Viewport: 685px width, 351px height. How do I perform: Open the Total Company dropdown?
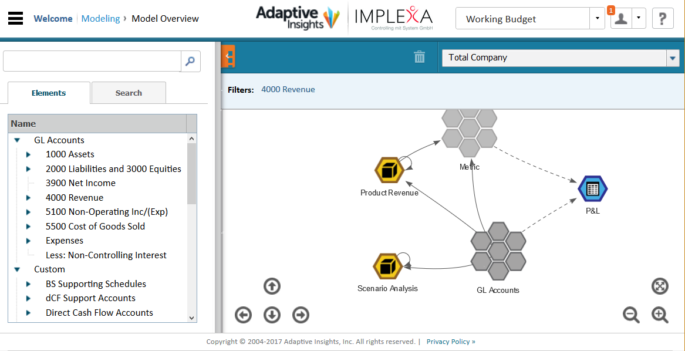coord(673,58)
